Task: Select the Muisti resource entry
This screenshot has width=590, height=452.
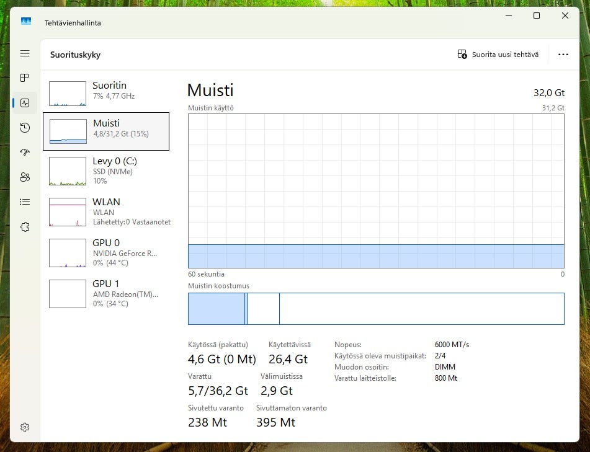Action: [106, 131]
